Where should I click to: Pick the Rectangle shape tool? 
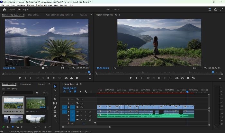point(55,111)
